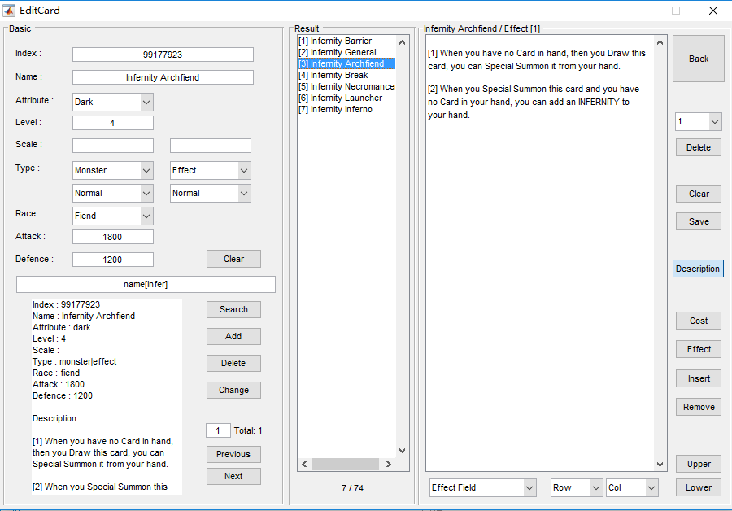Open the Col dropdown
This screenshot has height=511, width=732.
[632, 487]
